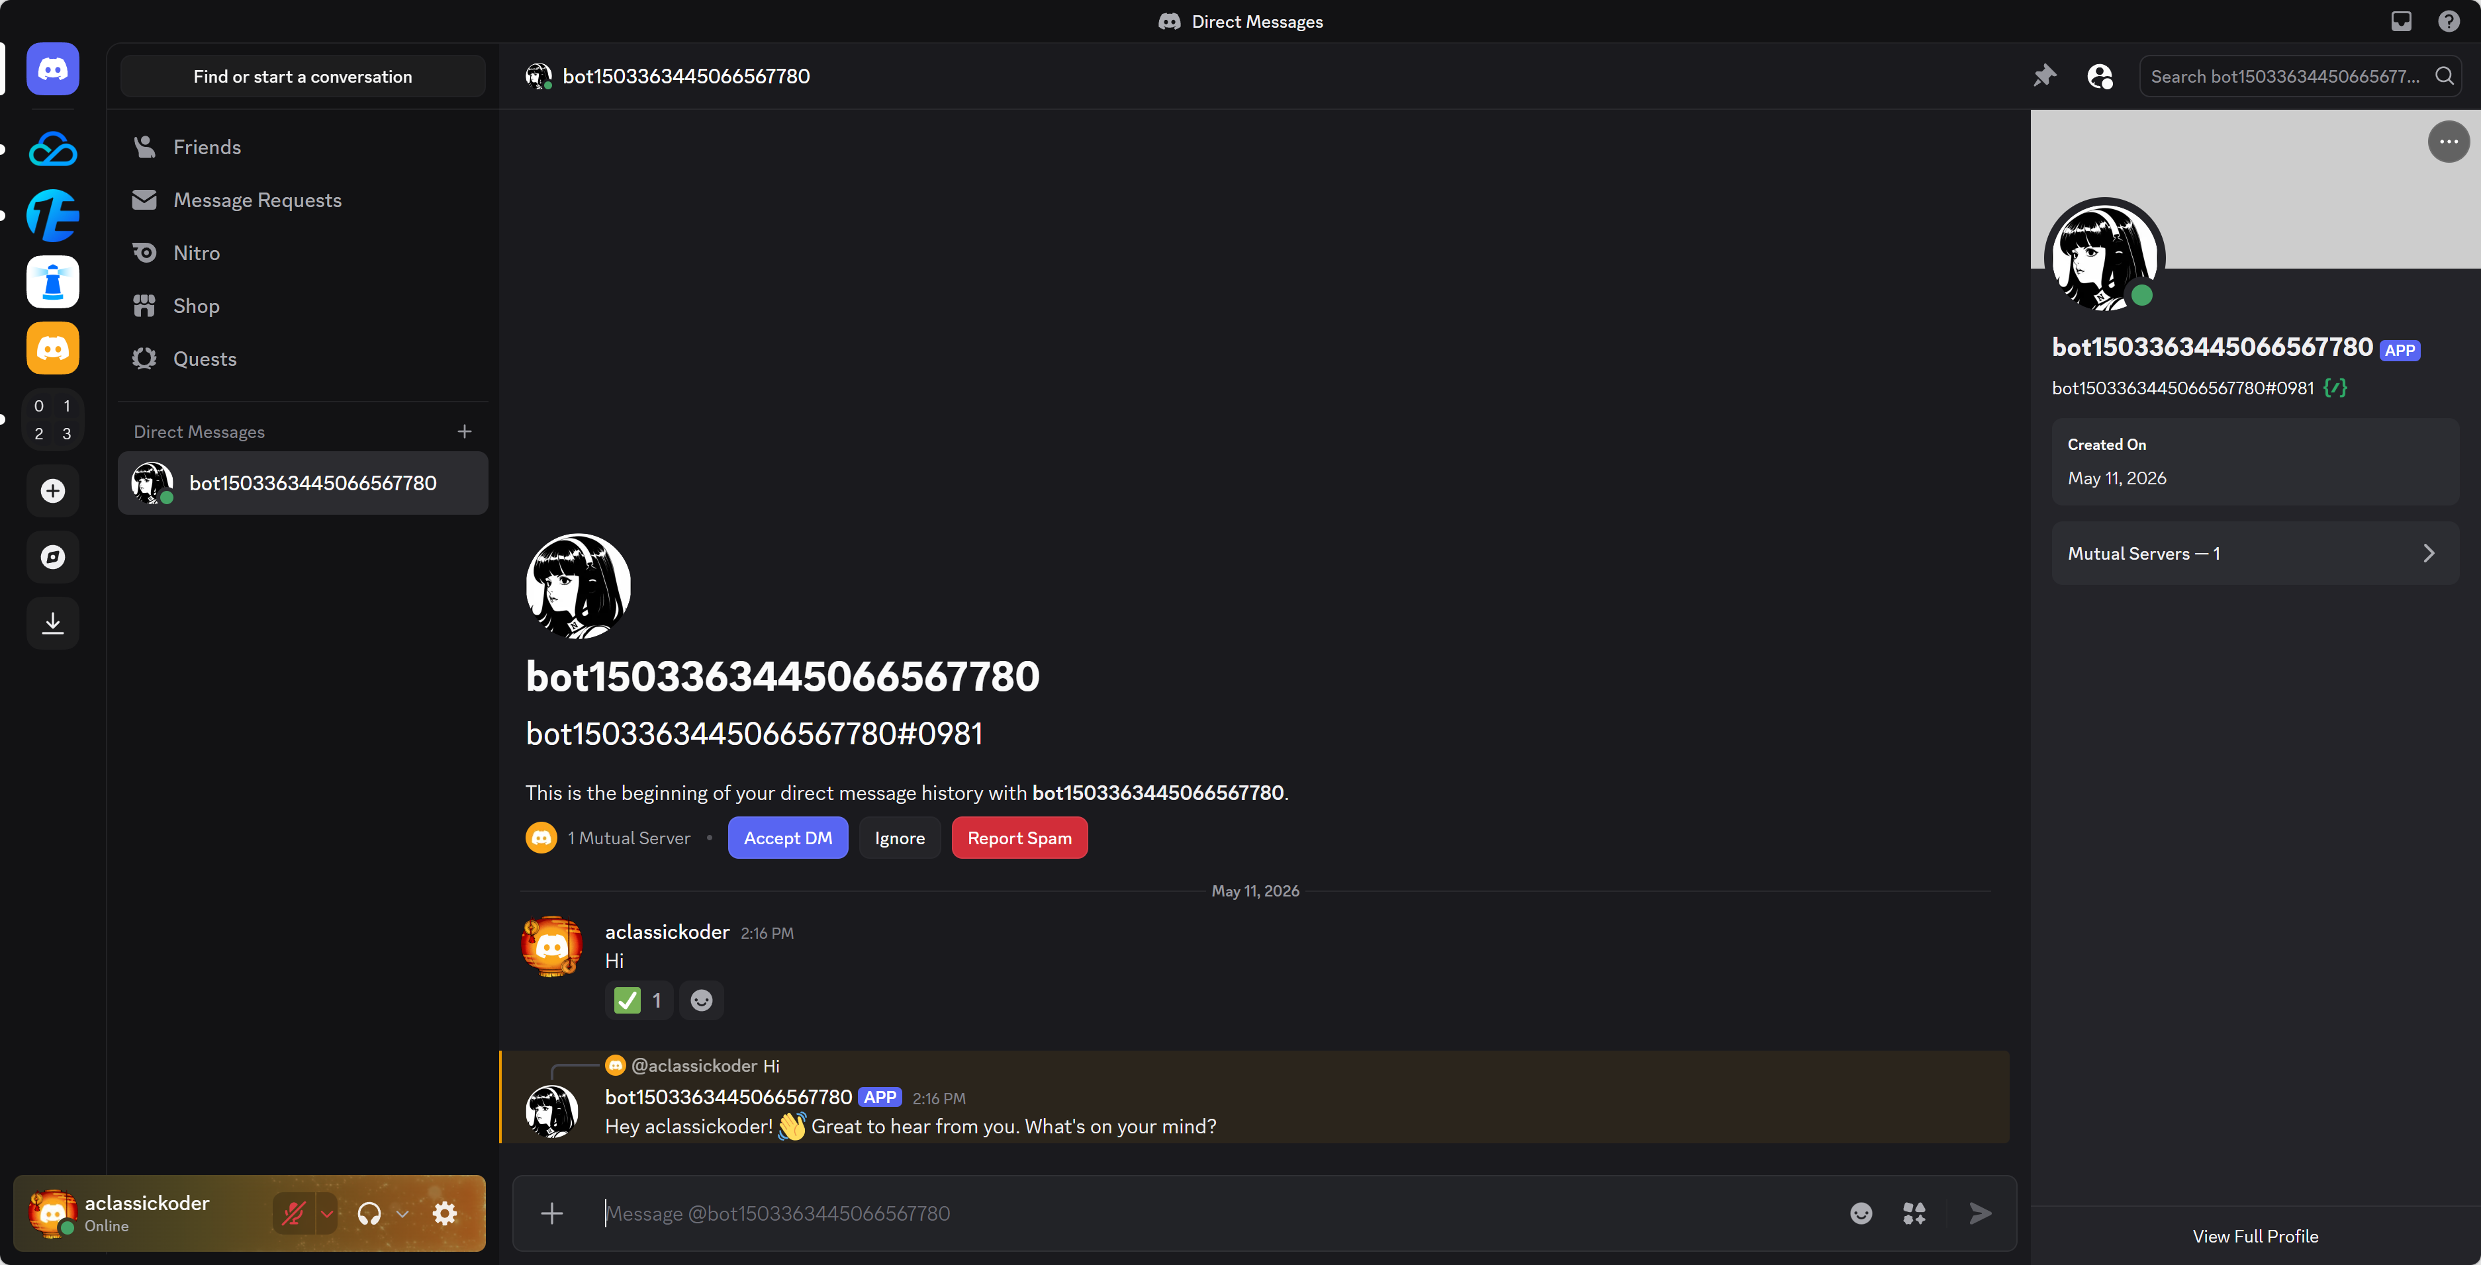Viewport: 2481px width, 1265px height.
Task: Open the Help question mark icon
Action: click(x=2449, y=21)
